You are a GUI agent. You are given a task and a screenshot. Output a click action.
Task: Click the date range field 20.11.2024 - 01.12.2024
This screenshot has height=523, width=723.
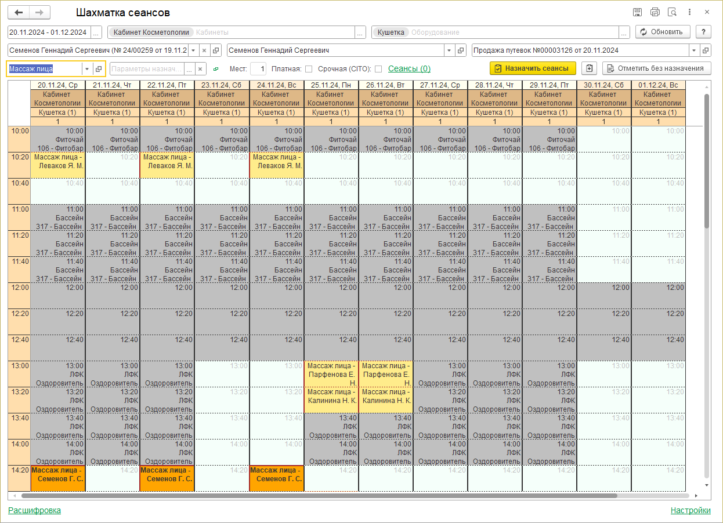click(x=49, y=32)
